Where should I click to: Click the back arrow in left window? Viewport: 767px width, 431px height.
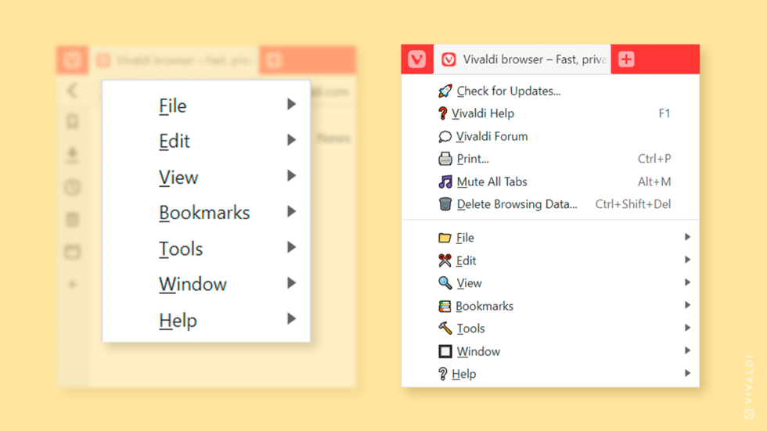pos(72,90)
